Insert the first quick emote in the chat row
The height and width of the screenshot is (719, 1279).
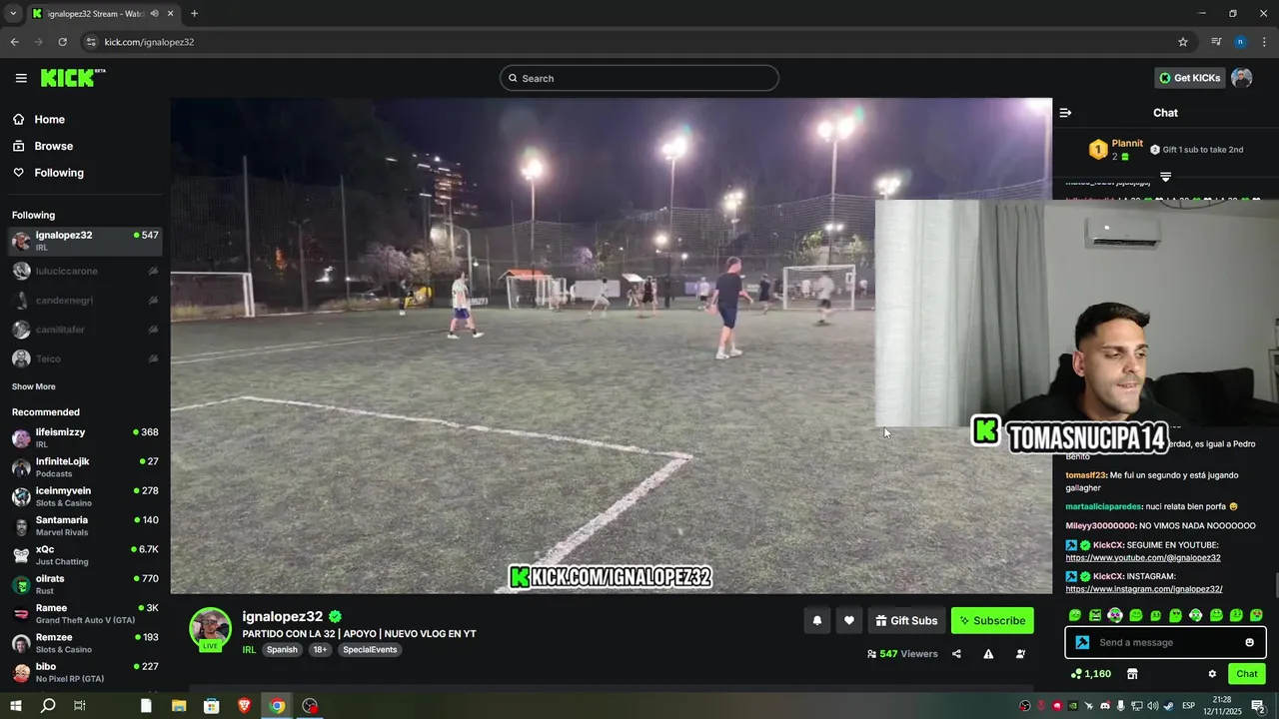[x=1074, y=615]
